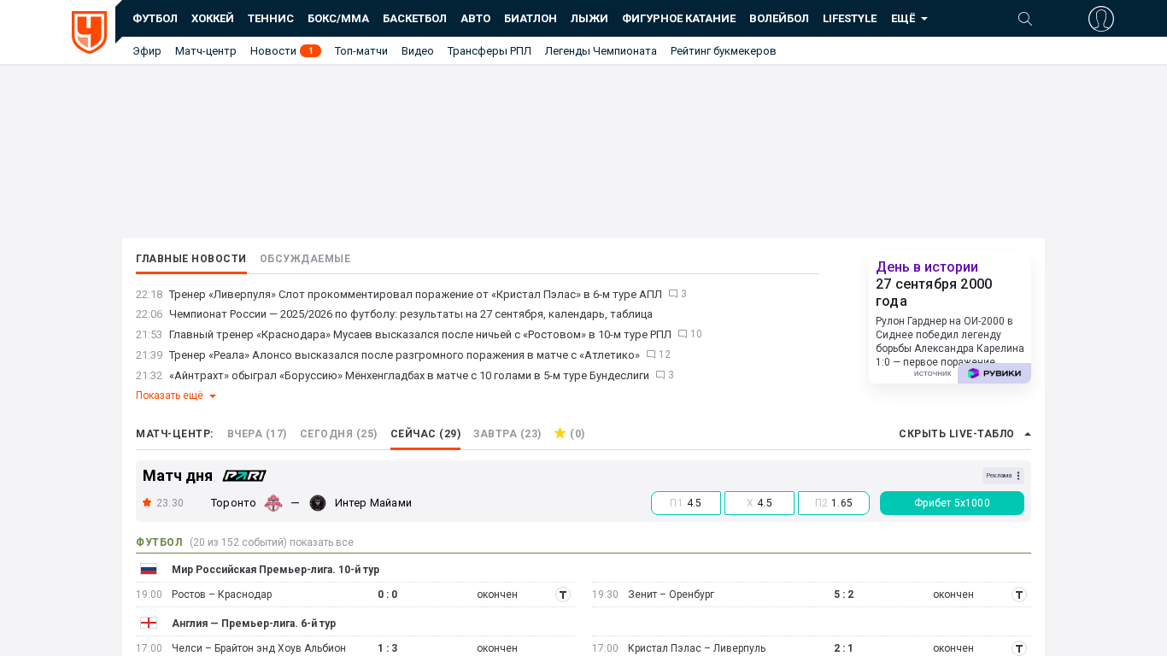This screenshot has height=656, width=1167.
Task: Open the Фигурное катание section
Action: (679, 19)
